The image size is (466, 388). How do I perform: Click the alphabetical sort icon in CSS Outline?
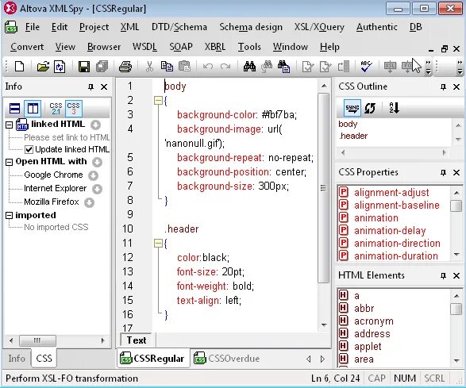coord(395,108)
